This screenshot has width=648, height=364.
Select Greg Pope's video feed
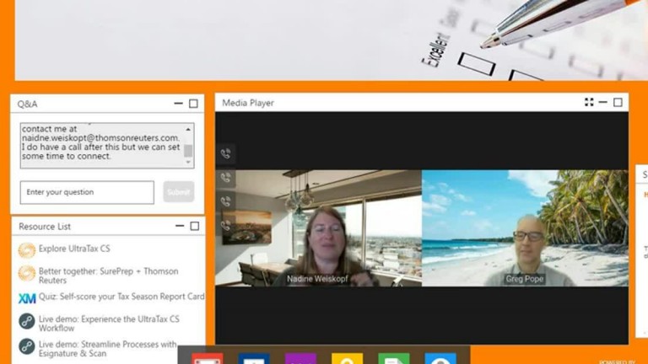(x=525, y=228)
